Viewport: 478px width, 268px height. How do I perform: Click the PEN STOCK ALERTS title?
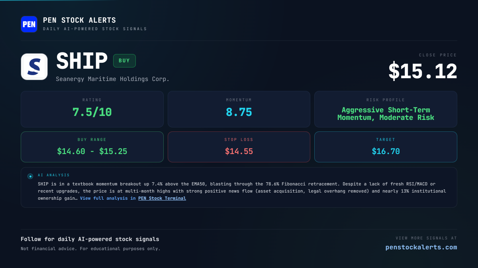(79, 20)
